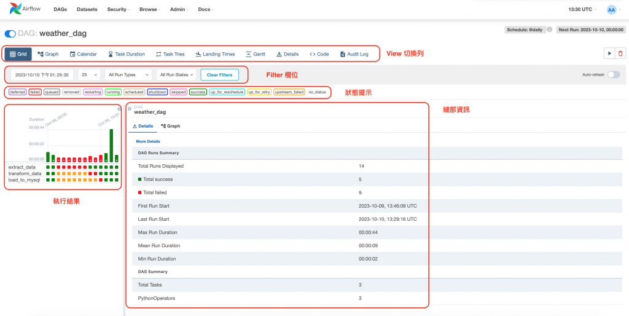The height and width of the screenshot is (316, 629).
Task: Select the only red load_to_mysql task square
Action: pos(101,180)
